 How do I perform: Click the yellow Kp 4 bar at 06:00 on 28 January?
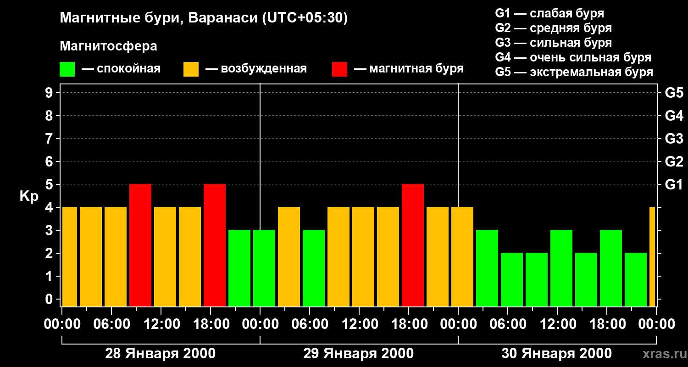point(116,257)
